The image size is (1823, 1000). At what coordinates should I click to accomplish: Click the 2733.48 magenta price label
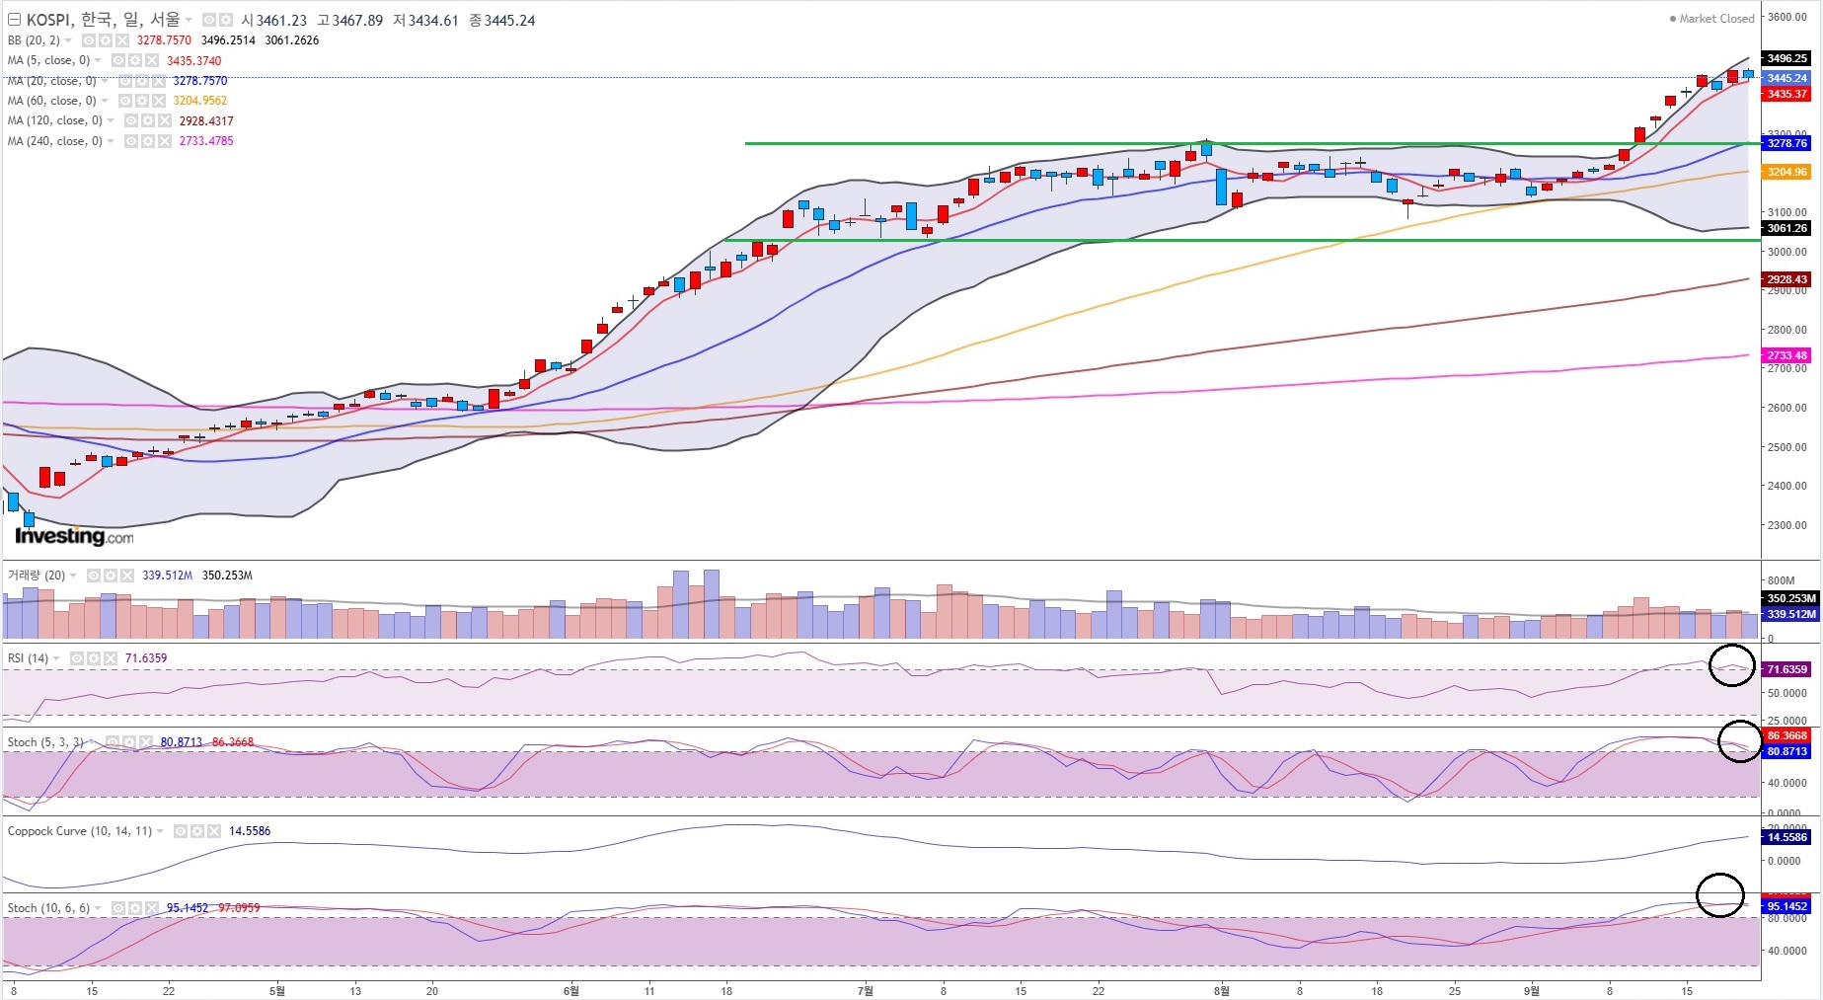pos(1787,355)
